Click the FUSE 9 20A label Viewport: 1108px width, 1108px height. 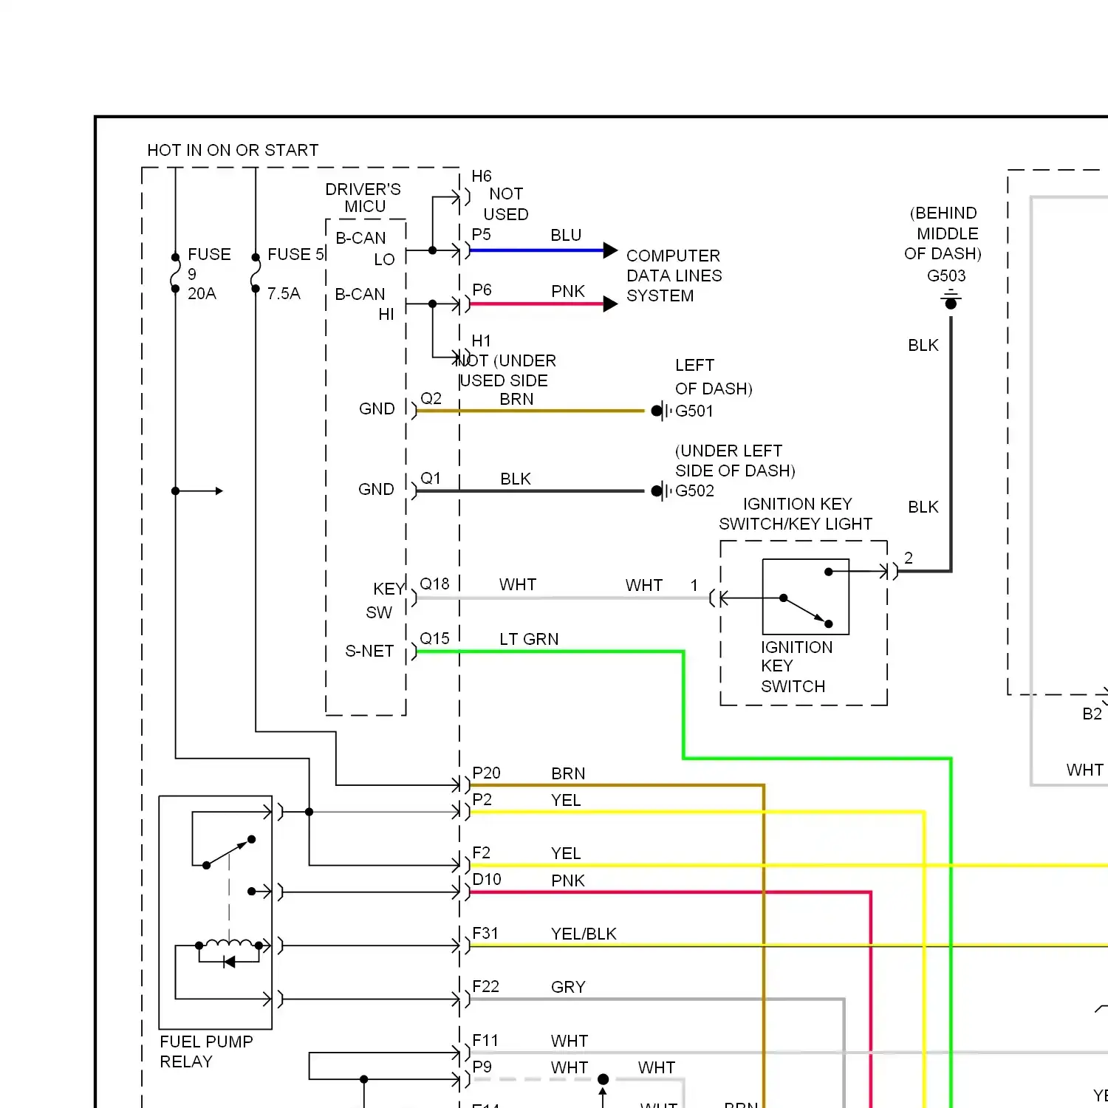tap(209, 273)
